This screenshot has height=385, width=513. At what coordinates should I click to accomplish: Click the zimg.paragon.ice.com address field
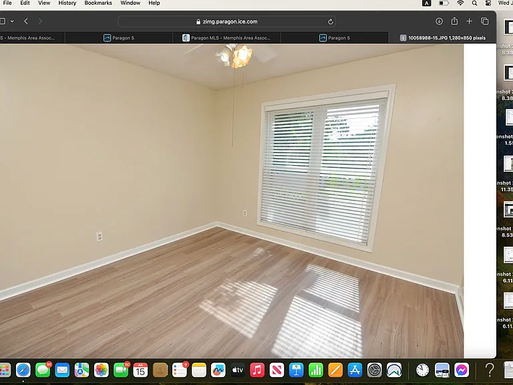pyautogui.click(x=226, y=21)
